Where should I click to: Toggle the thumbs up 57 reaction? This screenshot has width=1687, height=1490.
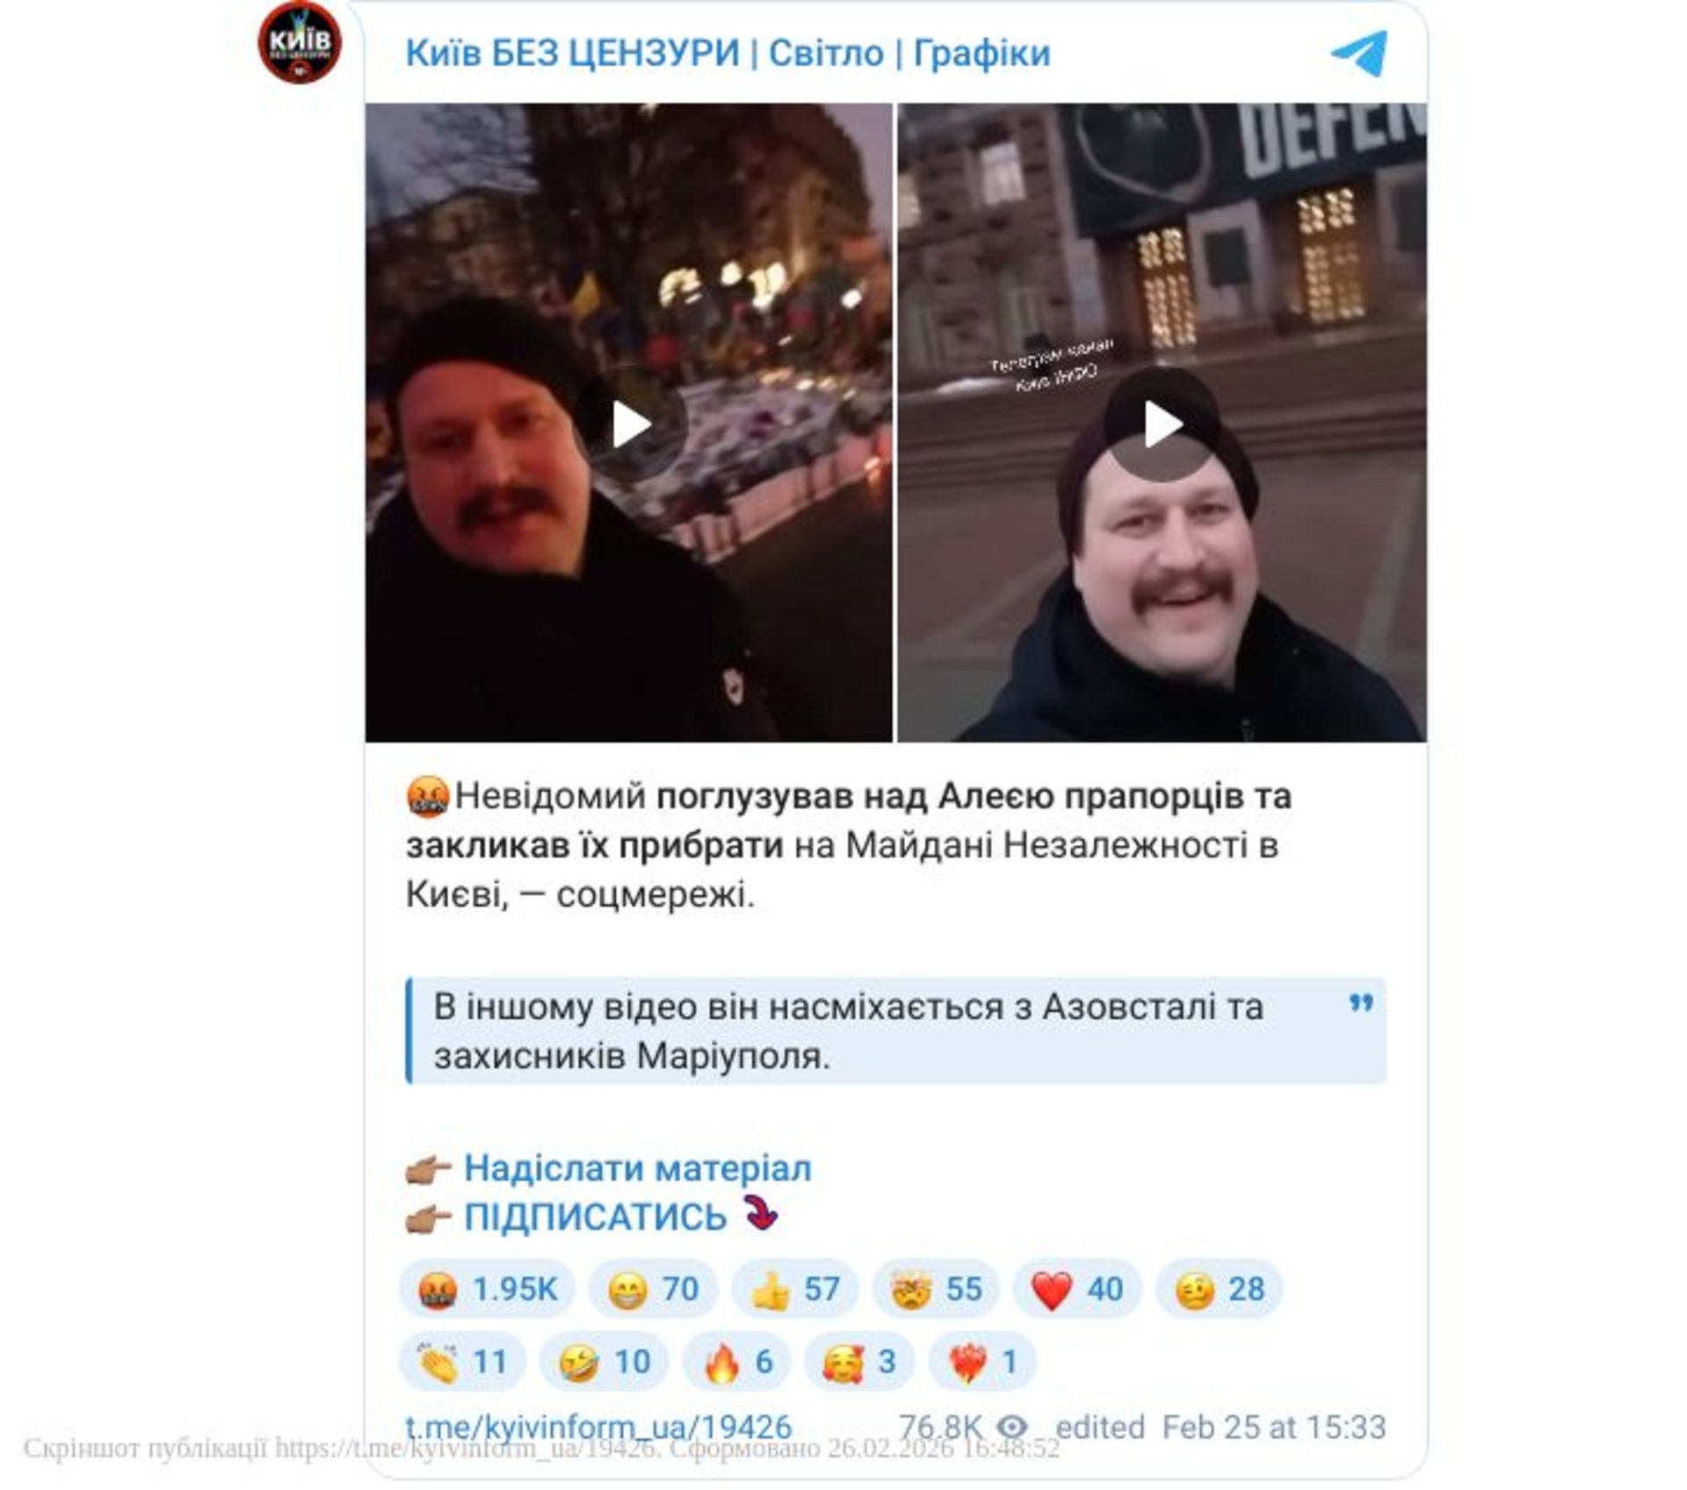tap(795, 1289)
